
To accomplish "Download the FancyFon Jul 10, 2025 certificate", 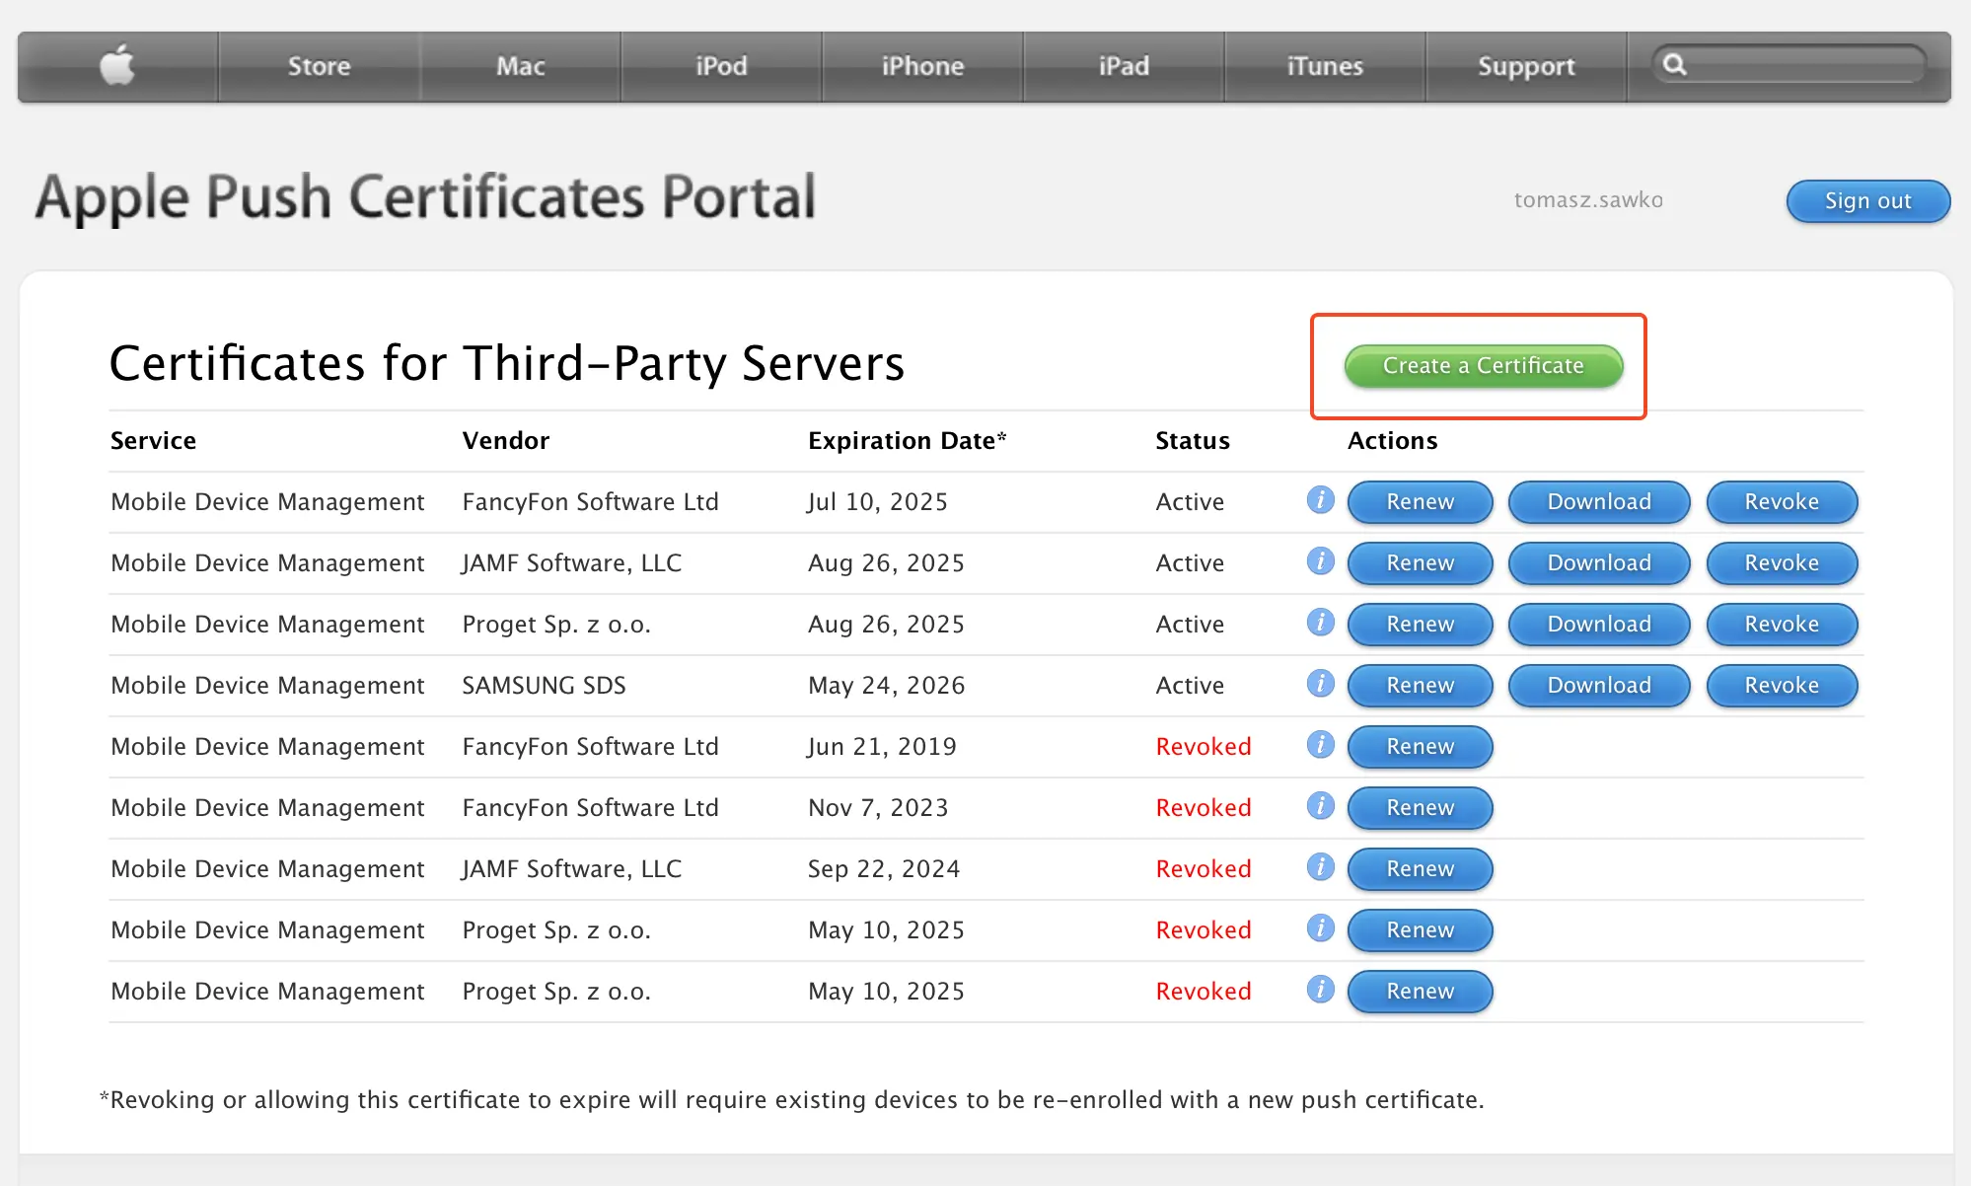I will tap(1599, 502).
